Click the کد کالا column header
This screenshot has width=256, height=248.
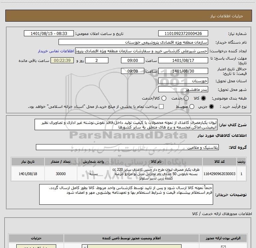point(219,161)
